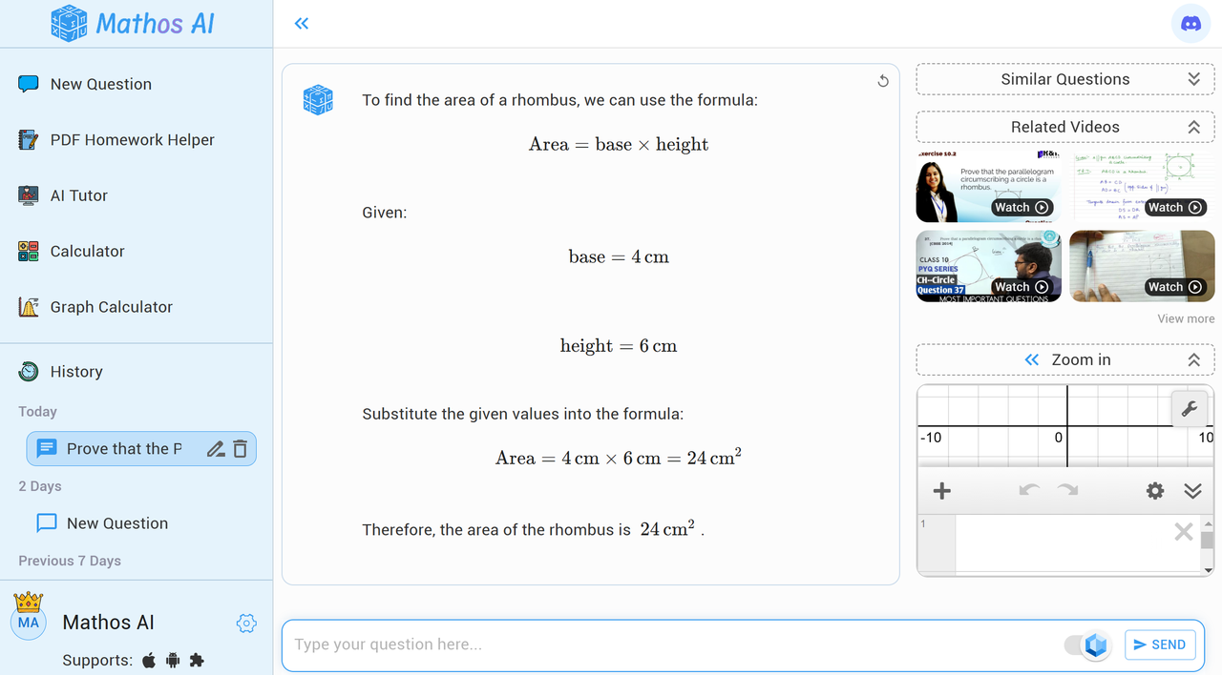Viewport: 1222px width, 675px height.
Task: Collapse the sidebar with double-chevron icon
Action: click(x=302, y=24)
